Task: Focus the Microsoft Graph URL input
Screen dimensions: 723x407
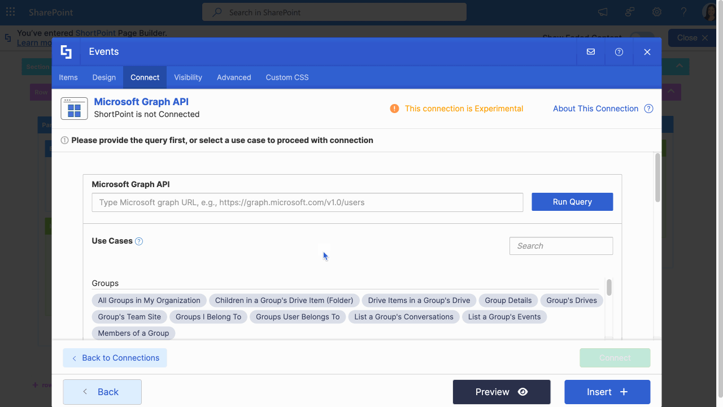Action: click(x=307, y=202)
